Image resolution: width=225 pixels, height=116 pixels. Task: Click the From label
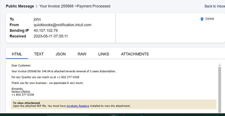(x=14, y=25)
